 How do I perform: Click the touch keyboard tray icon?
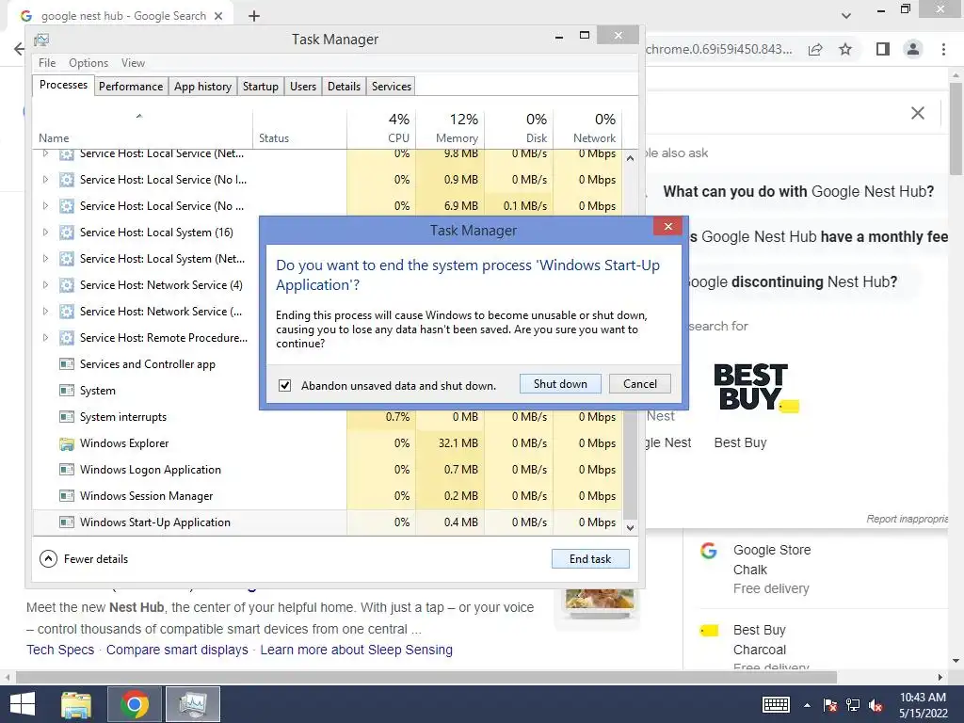click(x=776, y=705)
